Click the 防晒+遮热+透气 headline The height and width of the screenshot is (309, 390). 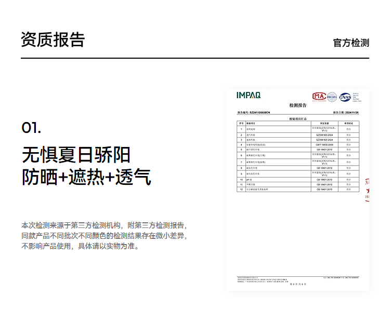(86, 177)
